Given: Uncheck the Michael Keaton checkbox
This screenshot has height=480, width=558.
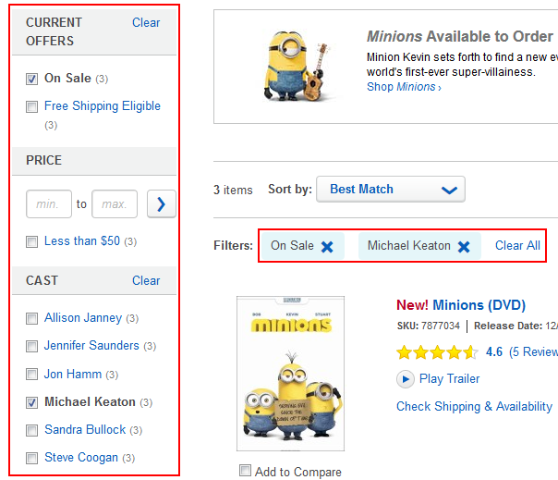Looking at the screenshot, I should pyautogui.click(x=31, y=402).
